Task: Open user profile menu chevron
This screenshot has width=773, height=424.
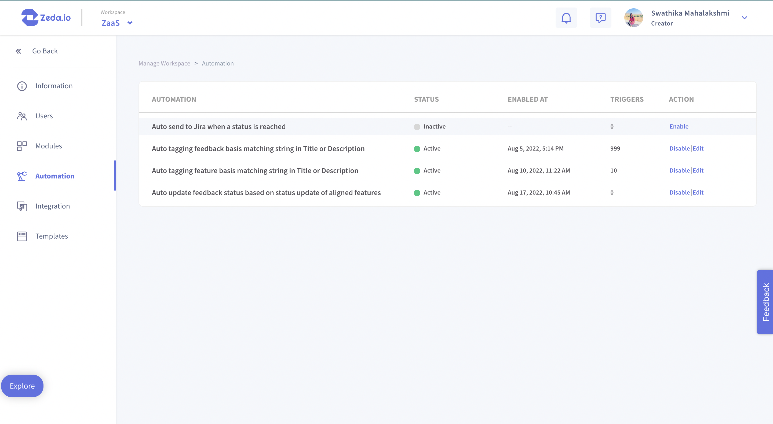Action: coord(744,18)
